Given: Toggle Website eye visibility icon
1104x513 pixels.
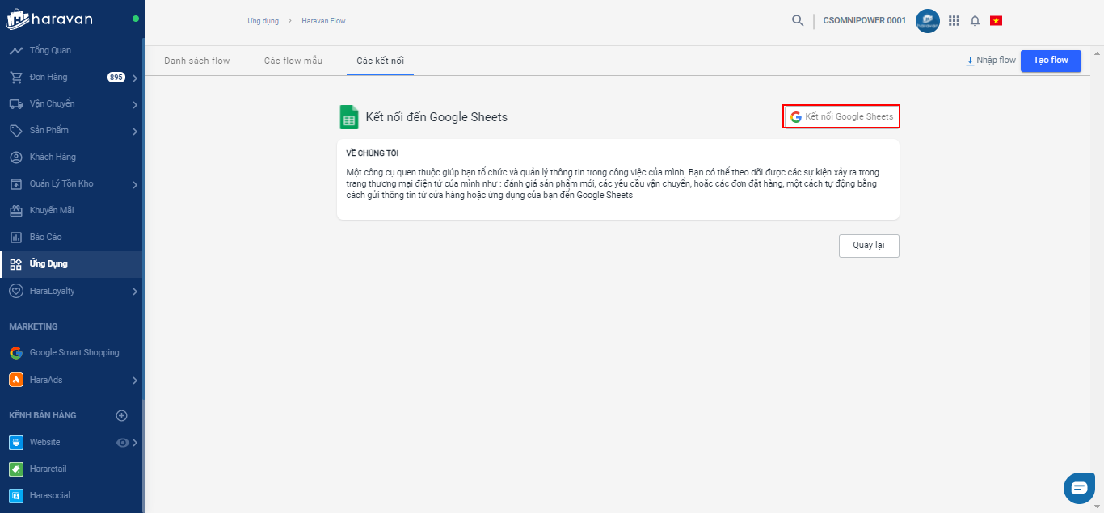Looking at the screenshot, I should [x=123, y=443].
